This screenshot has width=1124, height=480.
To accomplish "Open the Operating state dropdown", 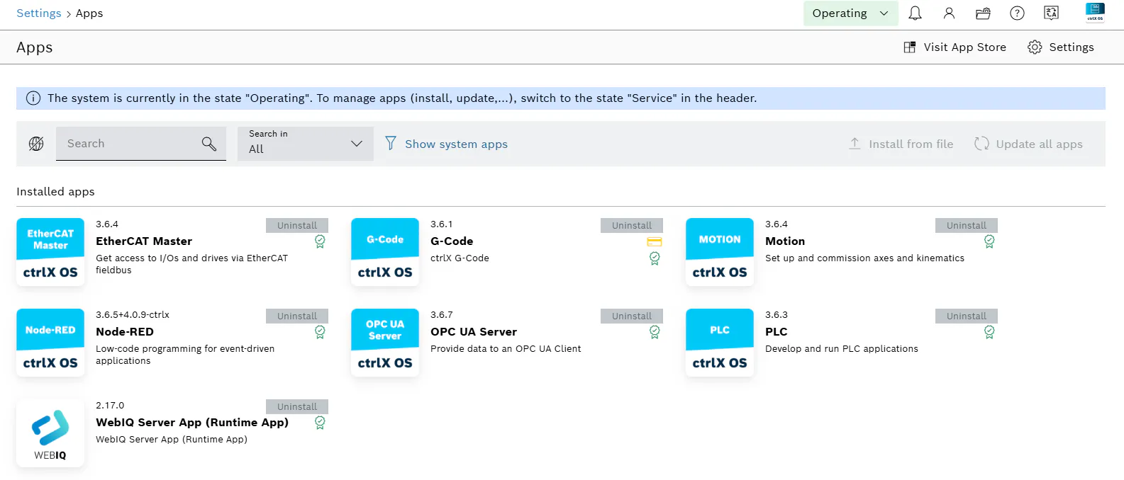I will [x=850, y=13].
